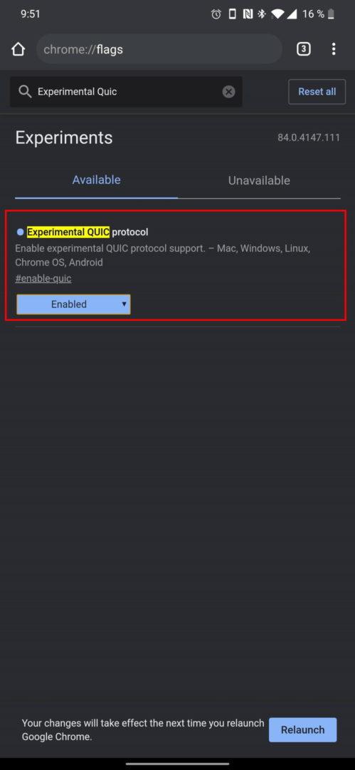Image resolution: width=355 pixels, height=770 pixels.
Task: Relaunch Google Chrome with the Relaunch button
Action: (302, 730)
